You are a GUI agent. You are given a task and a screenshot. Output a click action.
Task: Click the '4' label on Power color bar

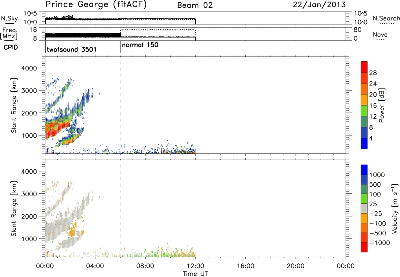point(371,138)
